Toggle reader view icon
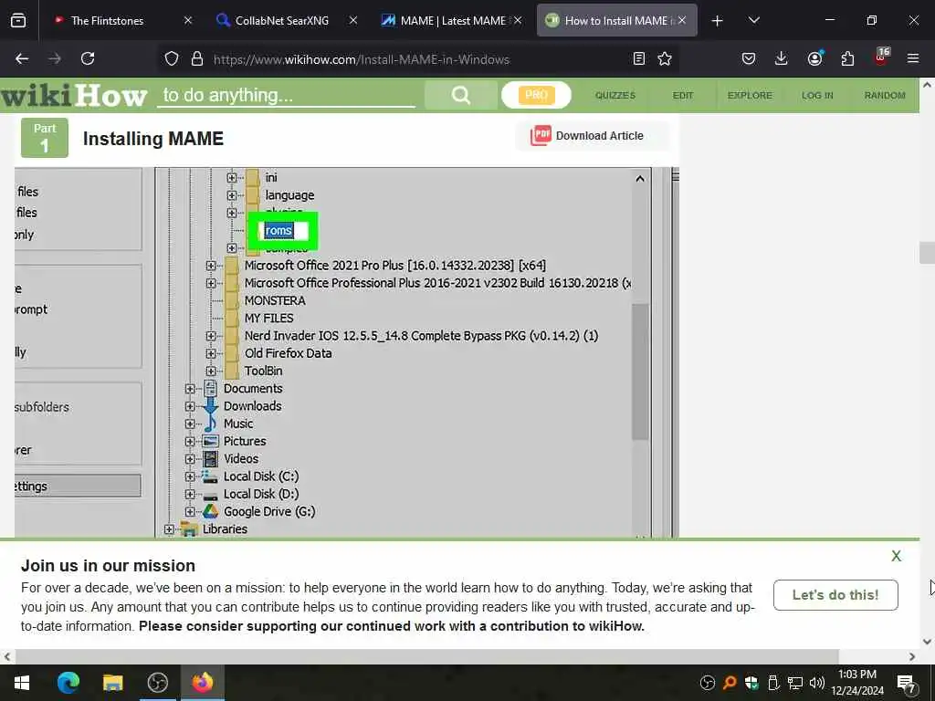This screenshot has height=701, width=935. [x=638, y=58]
